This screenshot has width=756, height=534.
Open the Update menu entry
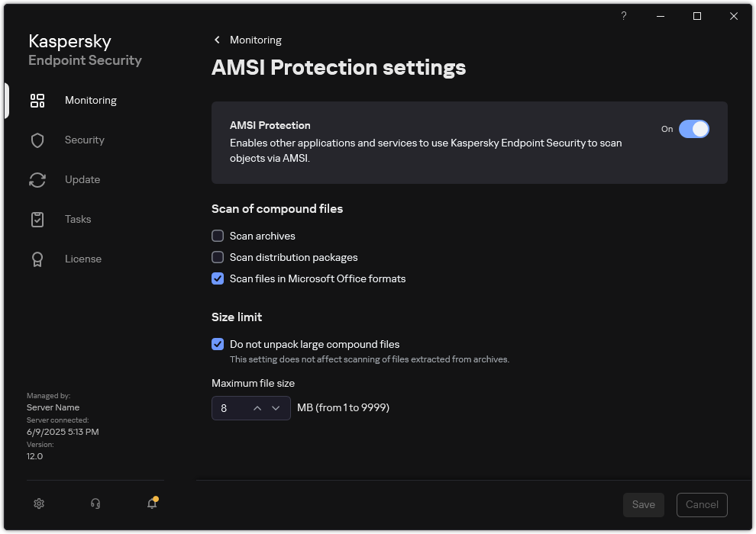(x=81, y=179)
